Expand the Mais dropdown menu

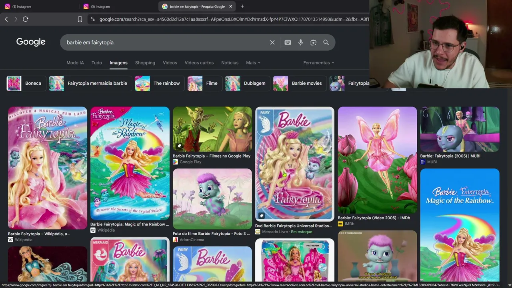click(253, 63)
